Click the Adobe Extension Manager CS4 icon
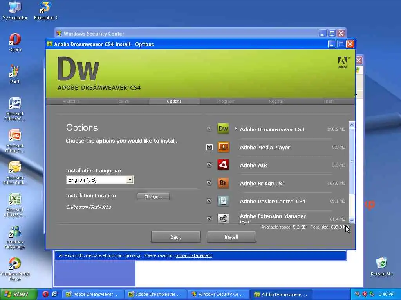This screenshot has width=401, height=300. (x=223, y=219)
